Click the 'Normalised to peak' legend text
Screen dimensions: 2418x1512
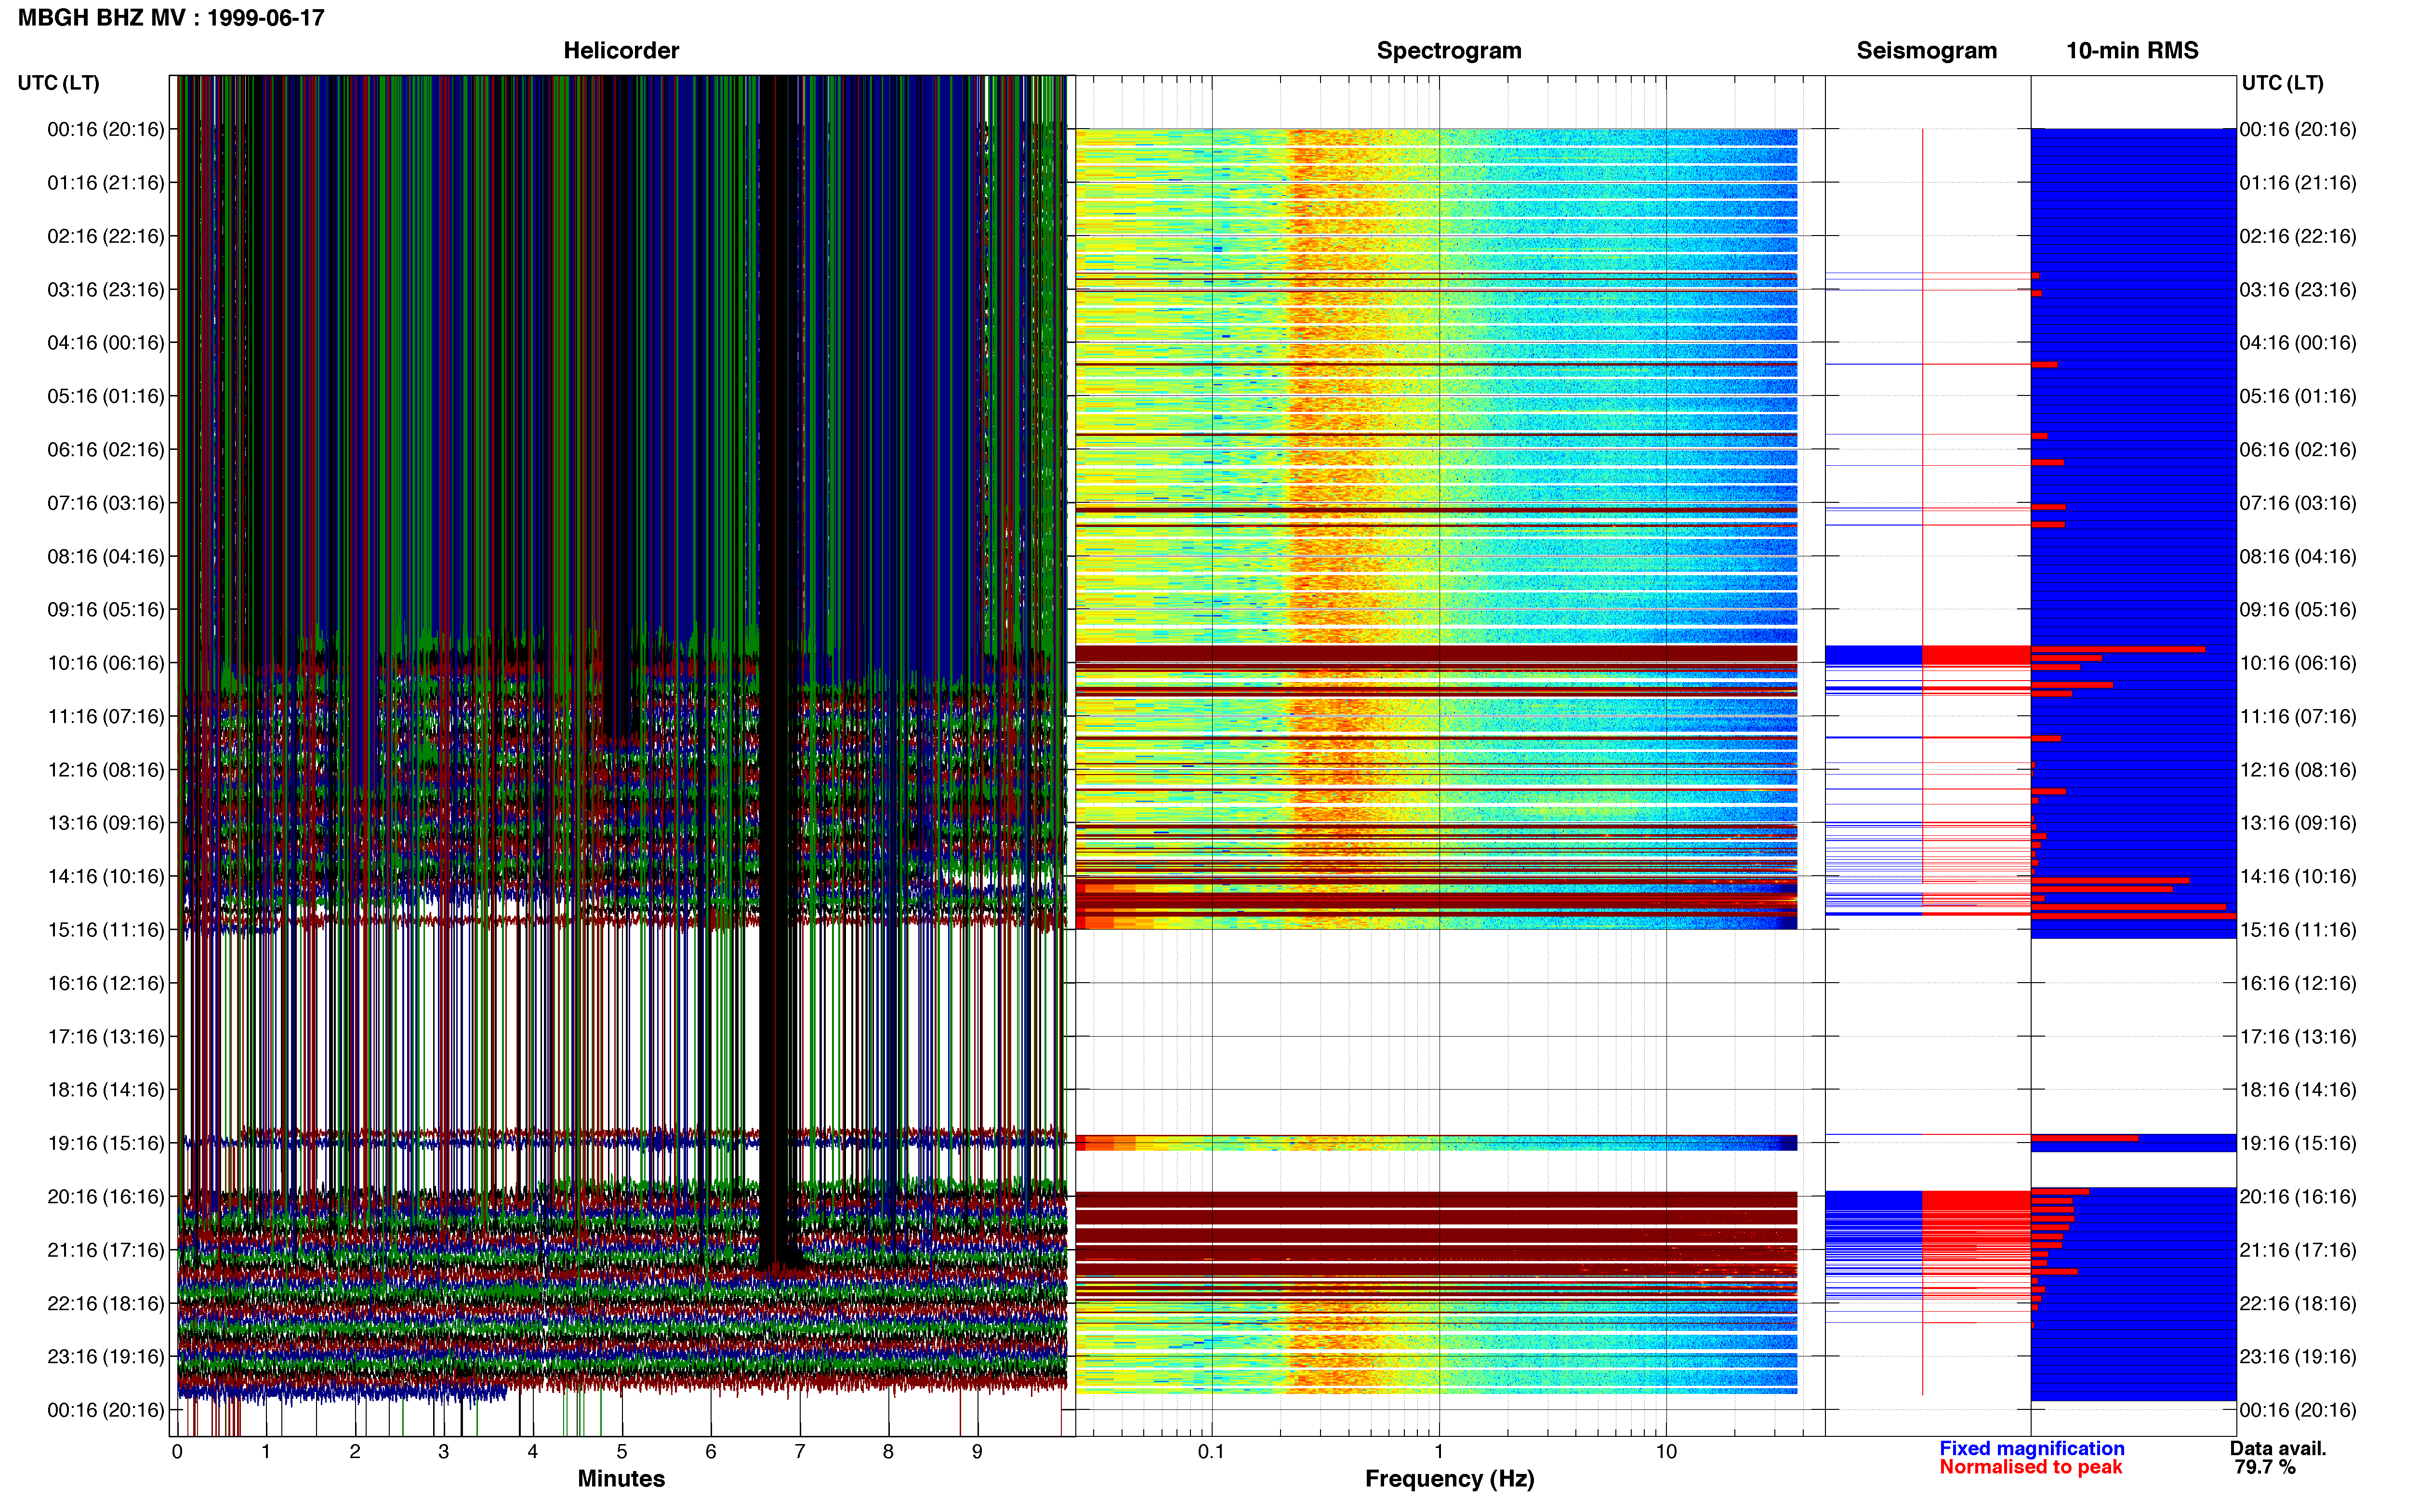2030,1467
